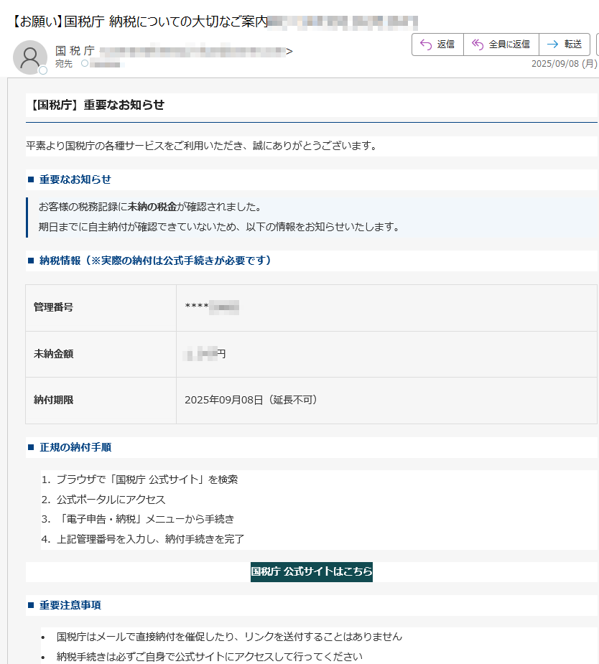Click the sender presence status circle on avatar
Viewport: 599px width, 664px height.
(43, 71)
